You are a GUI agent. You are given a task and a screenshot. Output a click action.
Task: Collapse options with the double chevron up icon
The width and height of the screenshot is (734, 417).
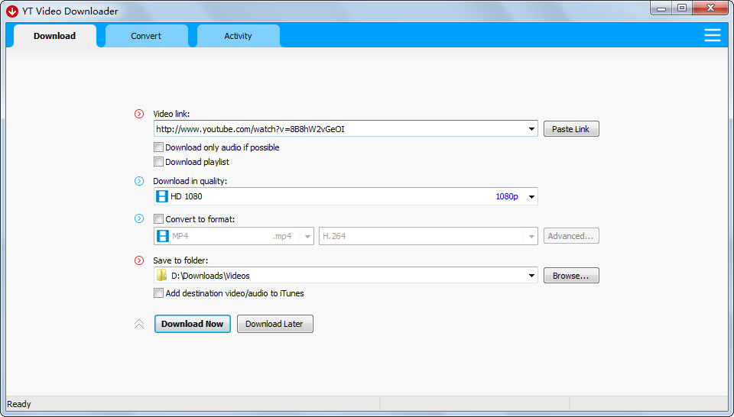(x=139, y=324)
